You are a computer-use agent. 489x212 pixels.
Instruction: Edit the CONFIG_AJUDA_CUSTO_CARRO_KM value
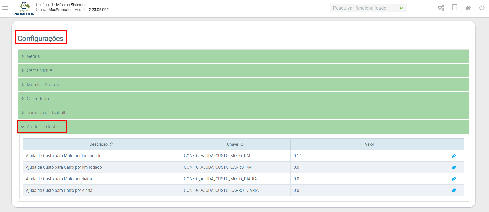point(454,167)
